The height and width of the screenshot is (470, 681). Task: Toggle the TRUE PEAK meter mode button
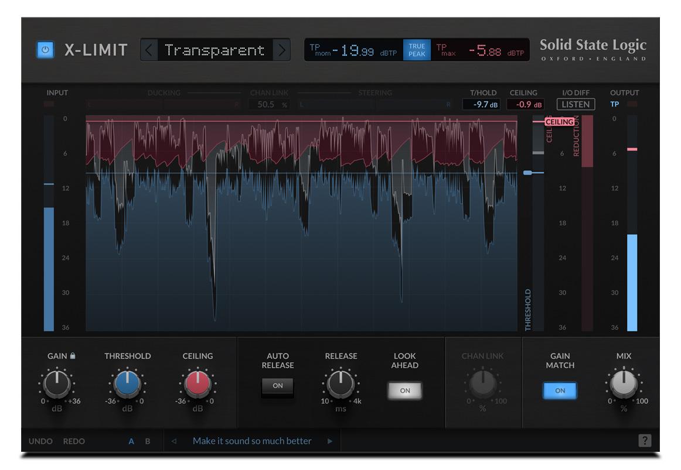click(x=417, y=50)
